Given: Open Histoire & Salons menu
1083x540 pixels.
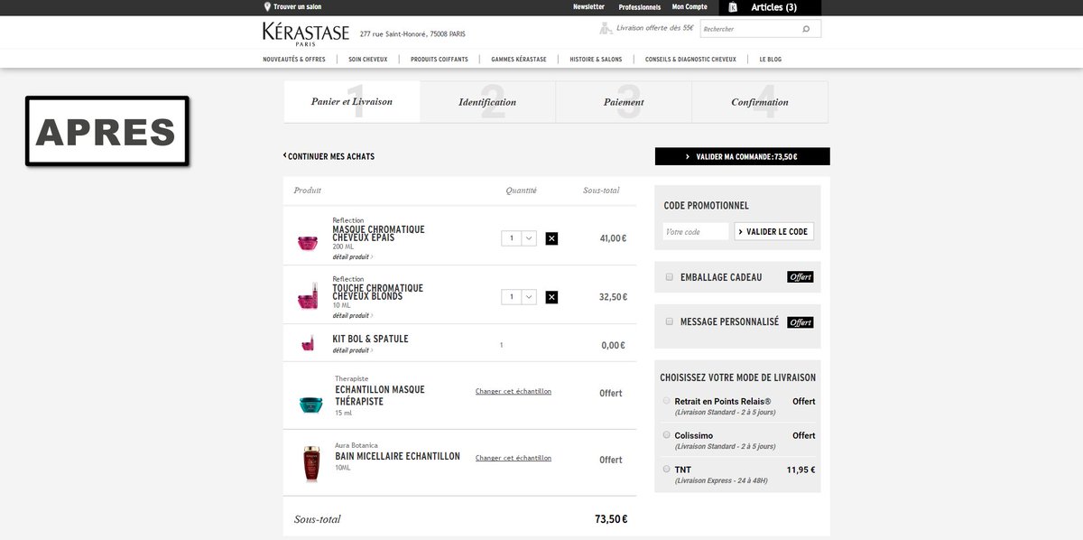Looking at the screenshot, I should (596, 60).
